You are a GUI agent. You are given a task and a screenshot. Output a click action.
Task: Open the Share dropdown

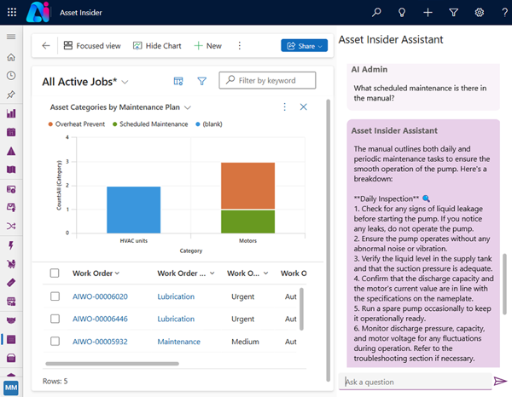(304, 46)
